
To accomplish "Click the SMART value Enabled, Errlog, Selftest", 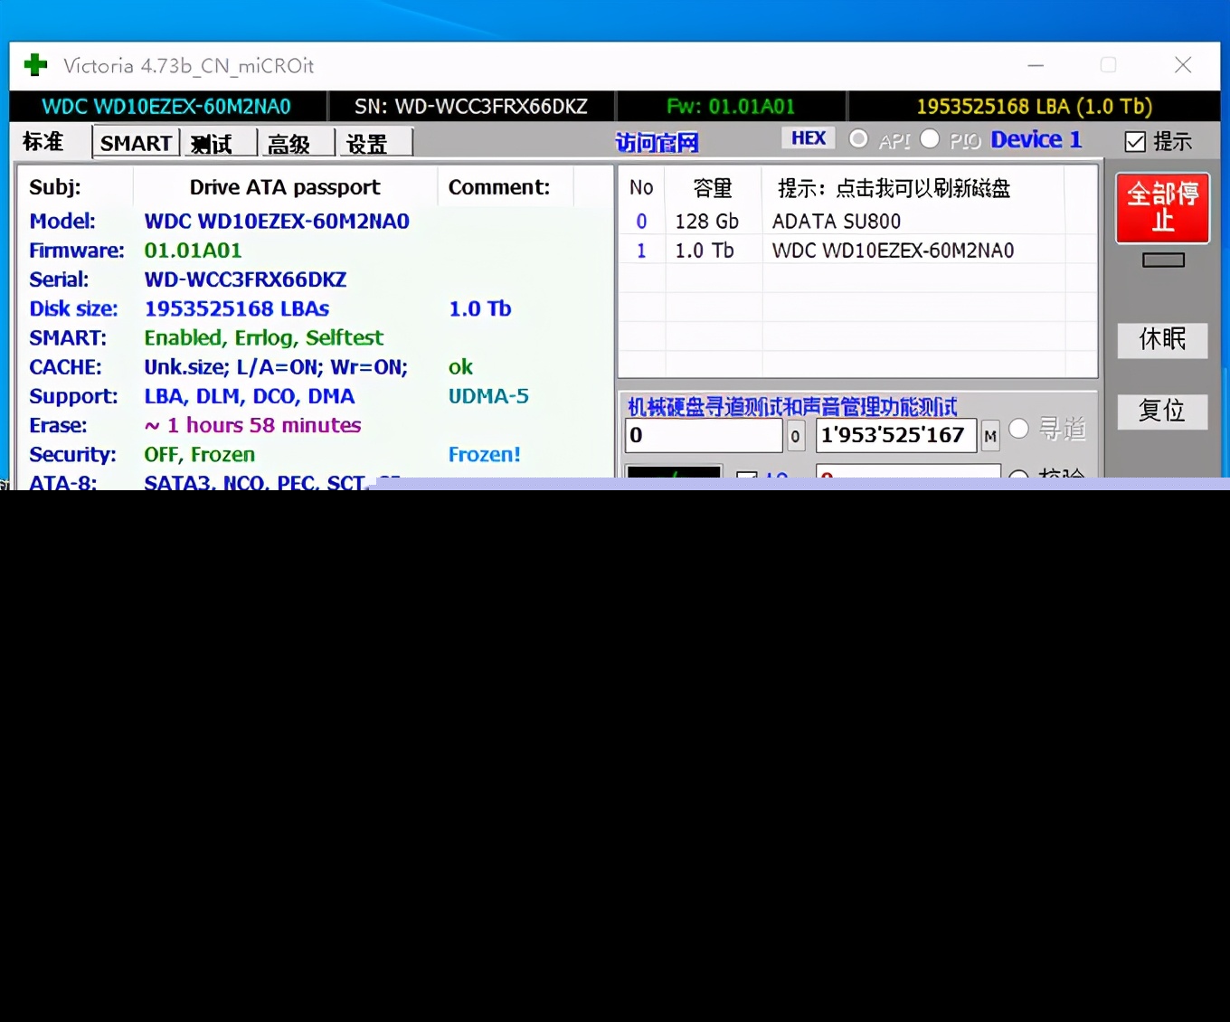I will (x=264, y=337).
